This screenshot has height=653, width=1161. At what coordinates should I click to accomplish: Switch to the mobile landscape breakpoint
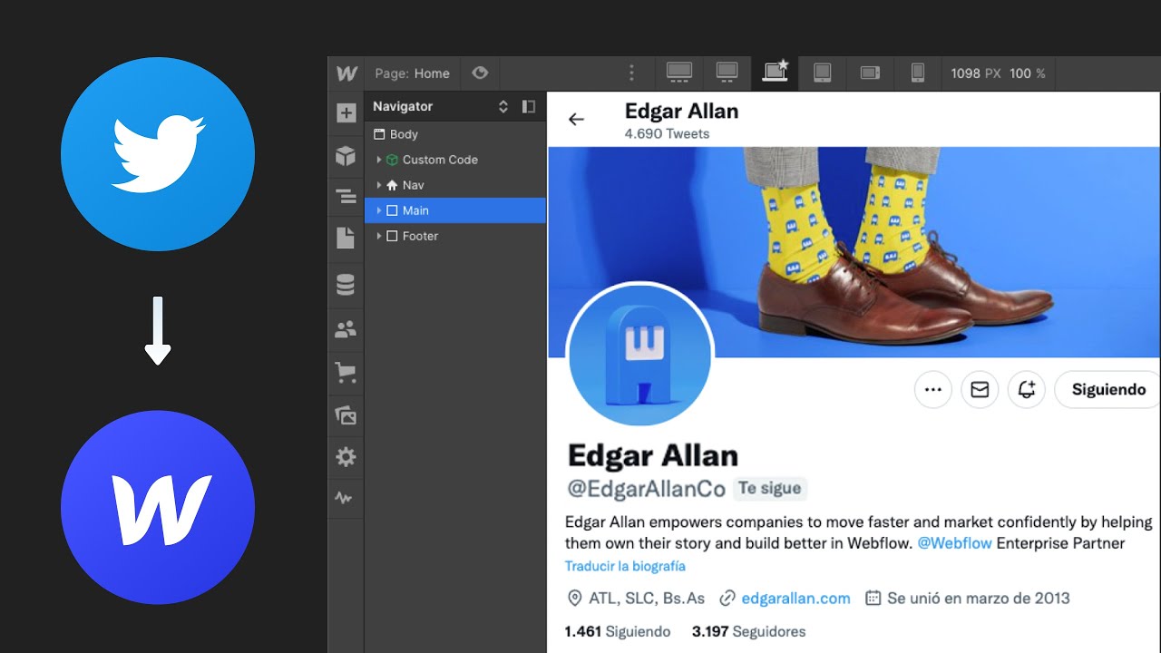(x=870, y=73)
